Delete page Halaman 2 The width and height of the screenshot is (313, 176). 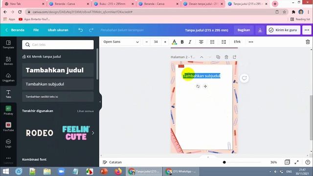[226, 57]
